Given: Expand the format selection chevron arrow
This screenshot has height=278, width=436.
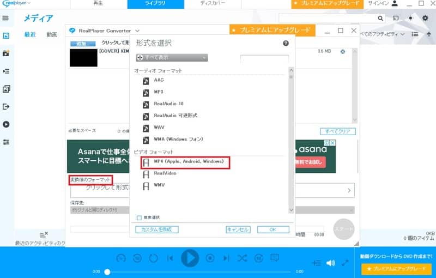Looking at the screenshot, I should (x=349, y=190).
